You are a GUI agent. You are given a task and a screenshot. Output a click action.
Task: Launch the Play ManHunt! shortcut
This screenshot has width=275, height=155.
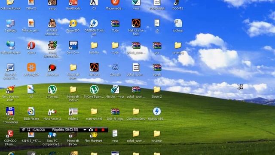(x=94, y=135)
